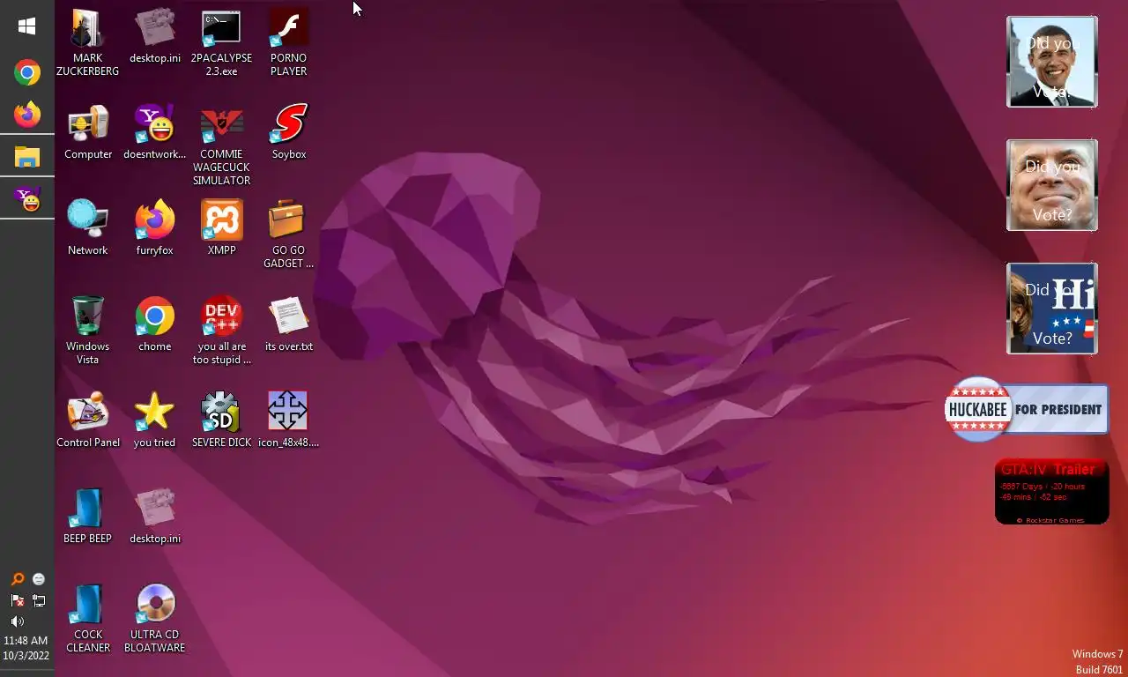Select the COMMIE SIMULATOR shortcut icon
The width and height of the screenshot is (1128, 677).
[221, 145]
